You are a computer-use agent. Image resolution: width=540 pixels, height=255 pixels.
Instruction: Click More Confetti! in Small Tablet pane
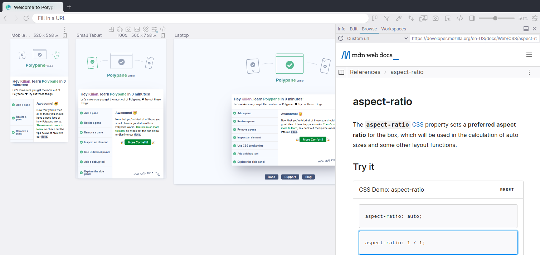138,142
